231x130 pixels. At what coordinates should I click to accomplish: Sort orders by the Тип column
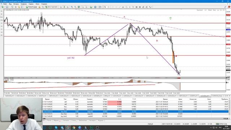65,99
